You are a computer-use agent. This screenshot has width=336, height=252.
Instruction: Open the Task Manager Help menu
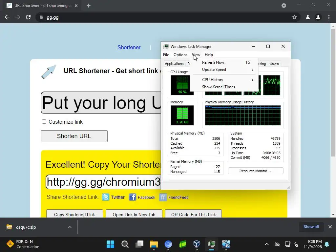click(x=209, y=55)
